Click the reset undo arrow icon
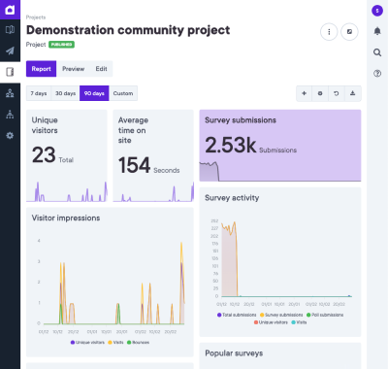This screenshot has height=369, width=388. (x=337, y=93)
